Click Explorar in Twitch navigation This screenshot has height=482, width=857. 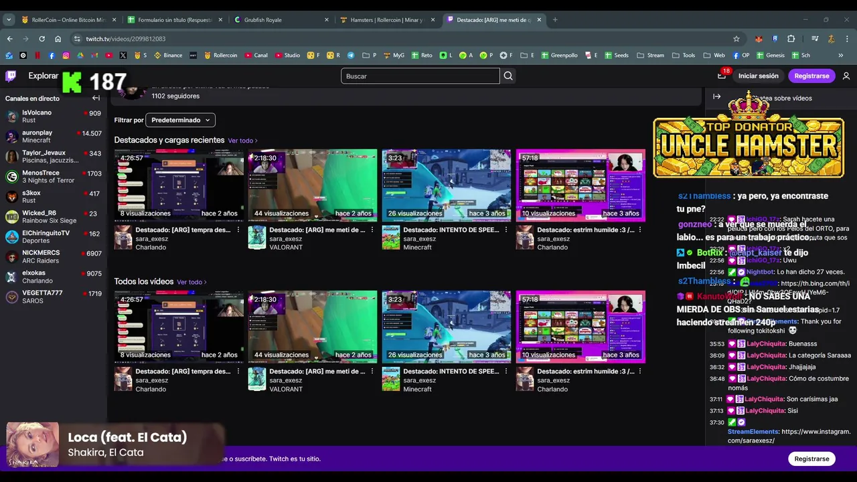pyautogui.click(x=44, y=76)
